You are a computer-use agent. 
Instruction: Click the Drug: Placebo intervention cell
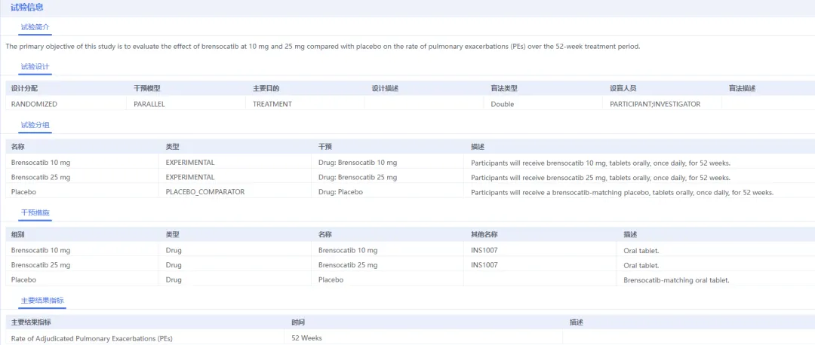[340, 192]
